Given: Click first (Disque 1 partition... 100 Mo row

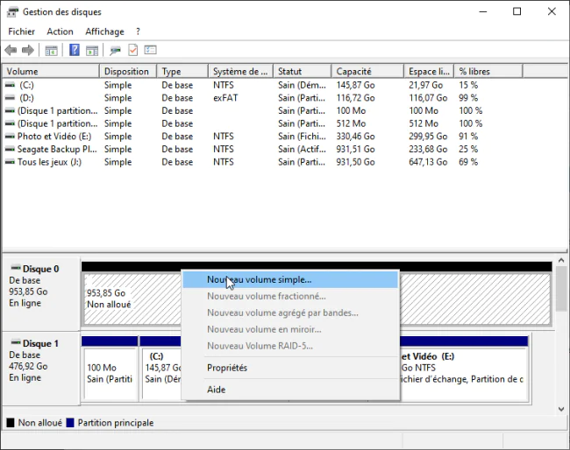Looking at the screenshot, I should (244, 110).
